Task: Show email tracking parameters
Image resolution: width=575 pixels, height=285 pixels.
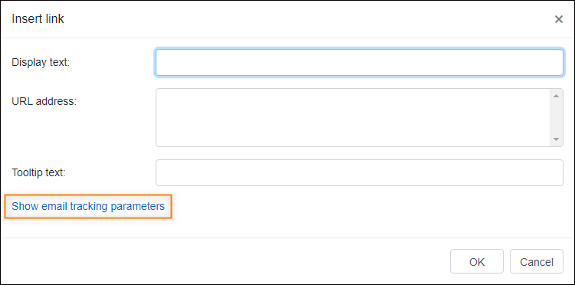Action: [x=88, y=206]
